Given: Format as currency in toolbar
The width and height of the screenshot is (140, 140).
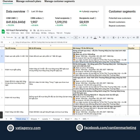Looking at the screenshot, I should [40, 38].
